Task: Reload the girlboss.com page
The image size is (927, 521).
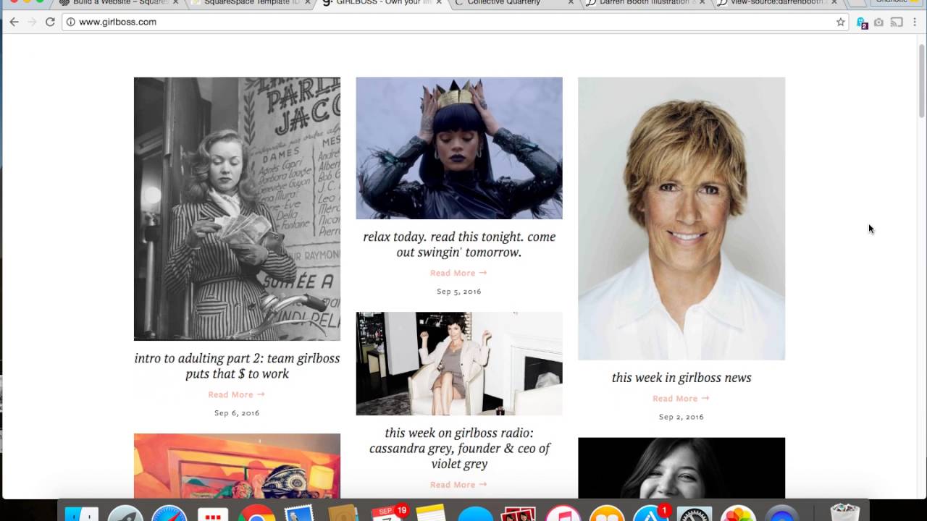Action: tap(50, 22)
